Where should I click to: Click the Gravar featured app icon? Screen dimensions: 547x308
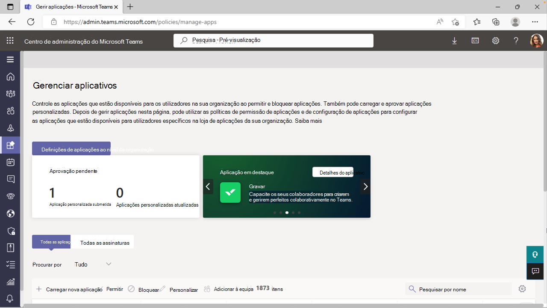[x=230, y=192]
